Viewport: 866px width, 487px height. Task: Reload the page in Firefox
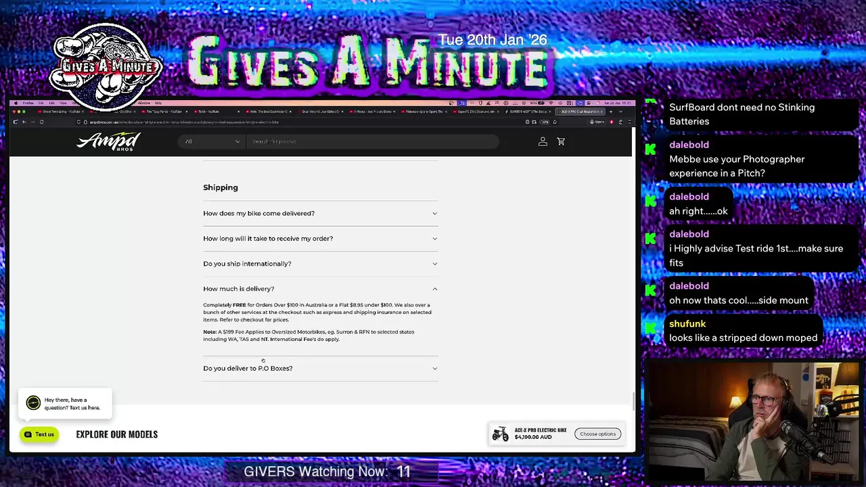42,122
